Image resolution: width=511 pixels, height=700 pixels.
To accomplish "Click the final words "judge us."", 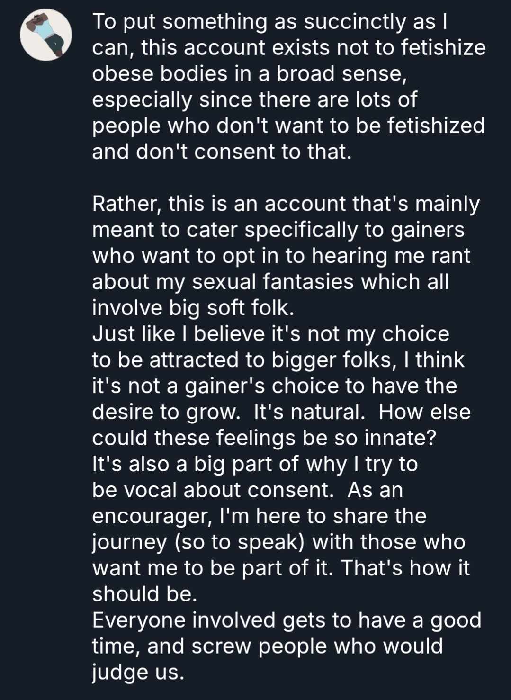I will 137,672.
